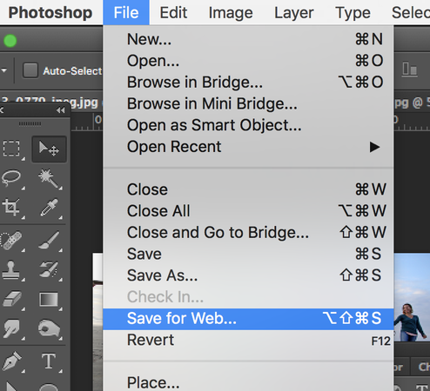Select the Crop tool
The width and height of the screenshot is (430, 391).
click(11, 207)
